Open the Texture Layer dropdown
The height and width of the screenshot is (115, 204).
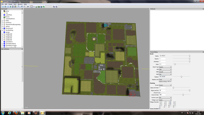pyautogui.click(x=165, y=98)
